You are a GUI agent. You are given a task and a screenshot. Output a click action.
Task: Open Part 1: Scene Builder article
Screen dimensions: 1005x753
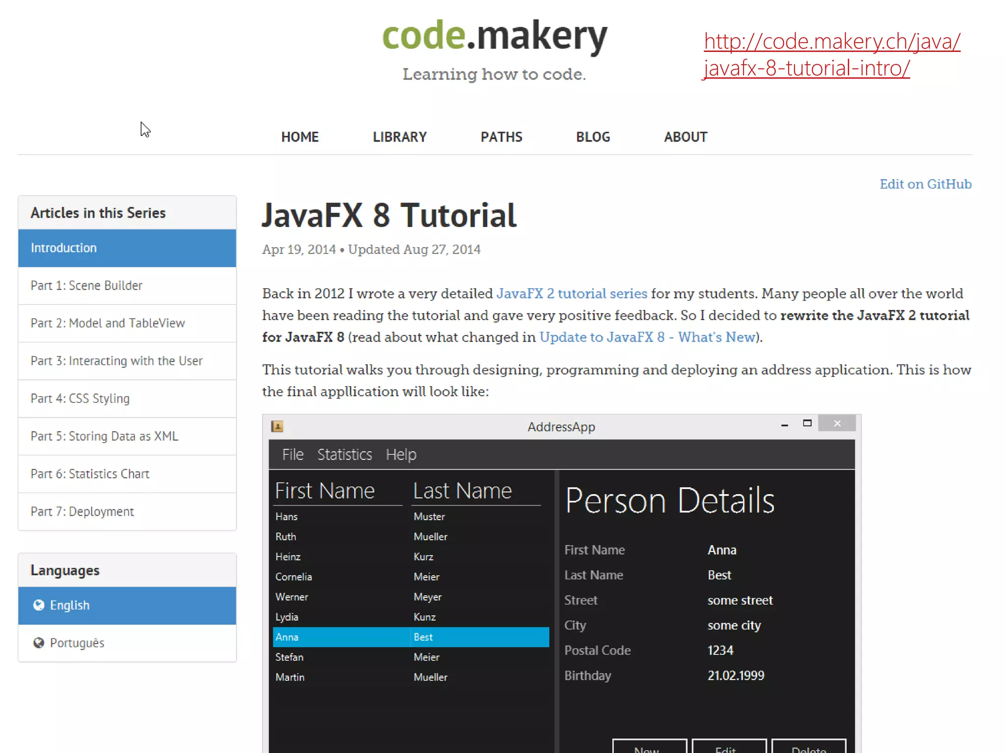[86, 285]
